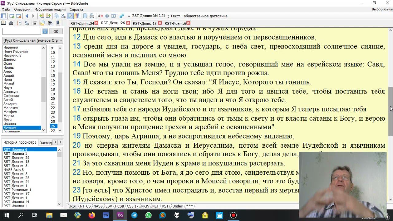
Task: Switch to the NASB module tab
Action: [x=98, y=206]
